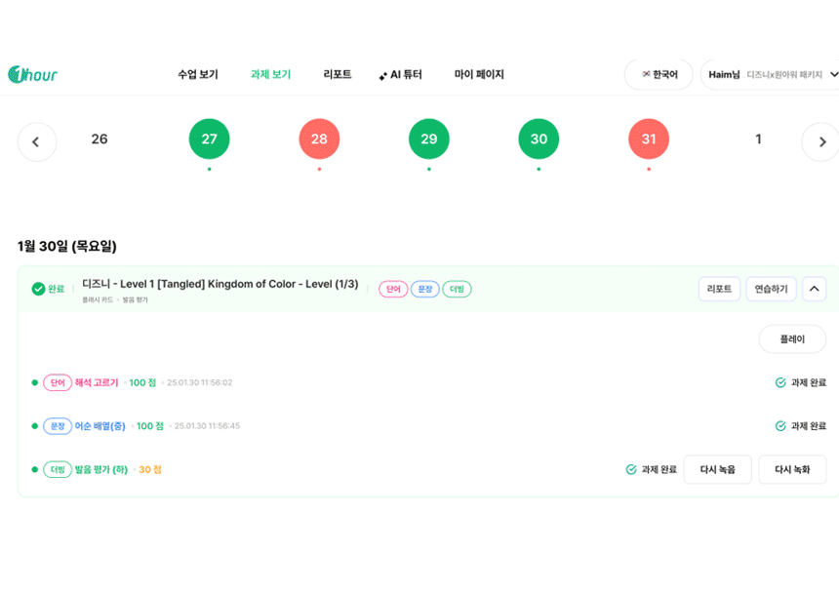Open the 한국어 language selector
The height and width of the screenshot is (594, 839).
[x=659, y=74]
